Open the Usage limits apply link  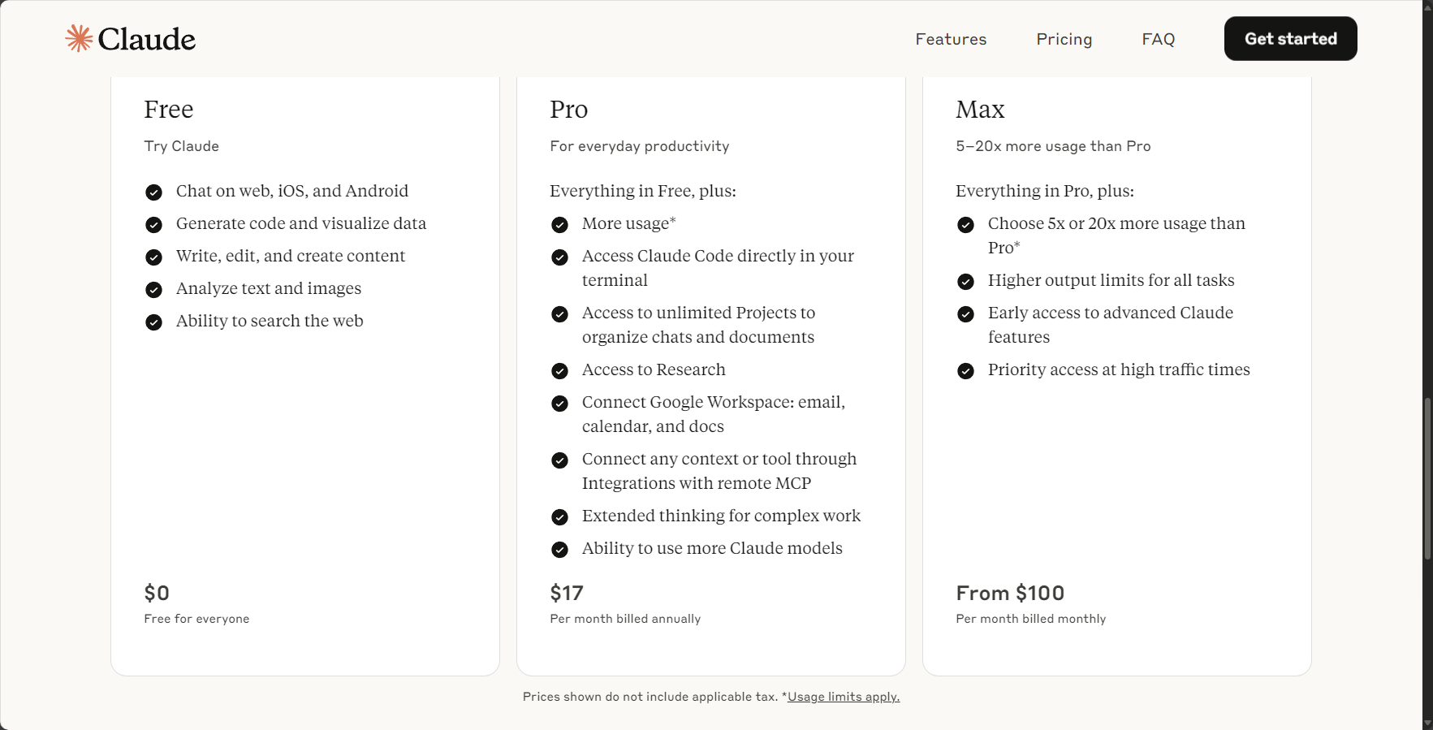[x=844, y=697]
